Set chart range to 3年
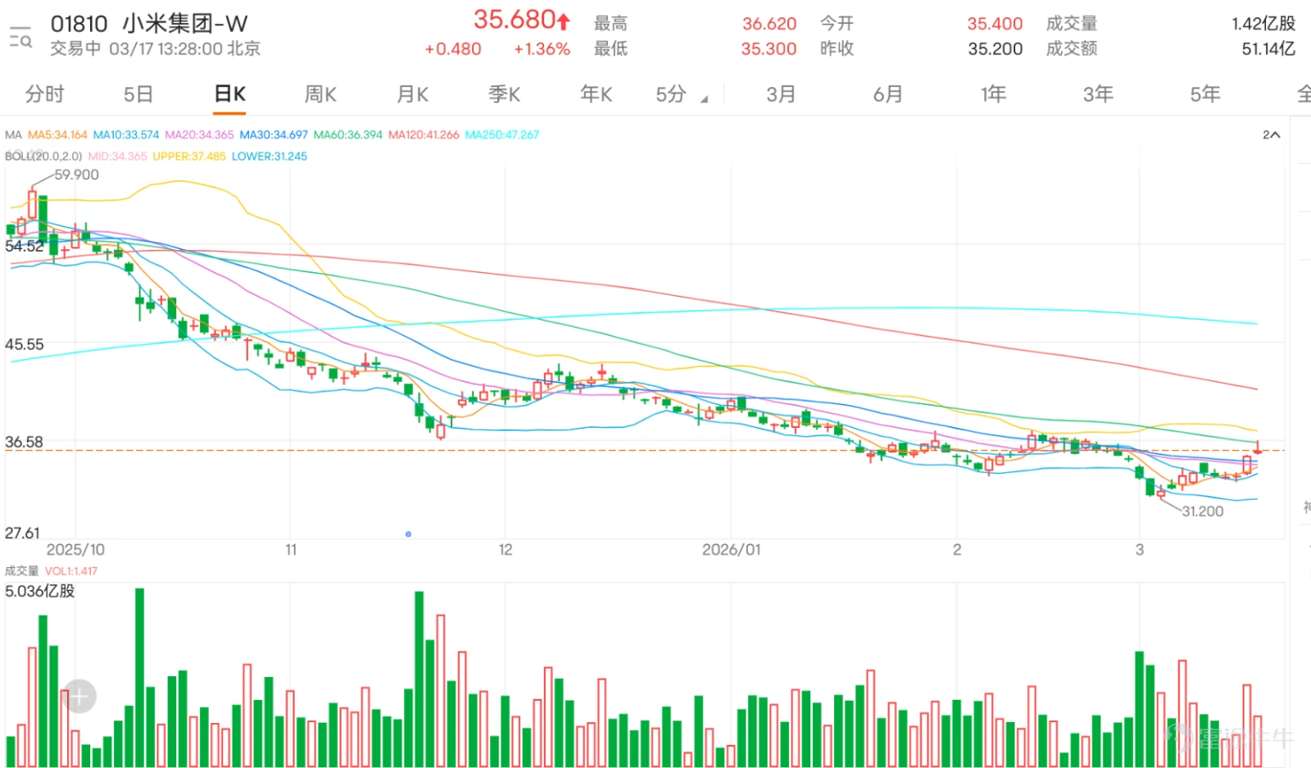The width and height of the screenshot is (1311, 768). pos(1098,94)
